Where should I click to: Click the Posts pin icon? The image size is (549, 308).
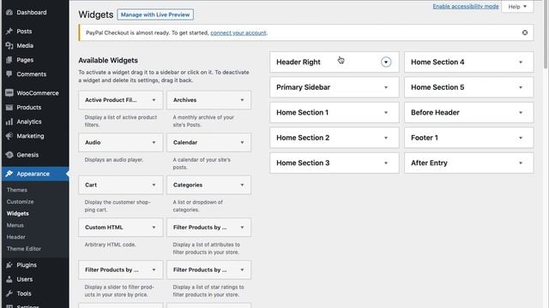click(x=9, y=31)
